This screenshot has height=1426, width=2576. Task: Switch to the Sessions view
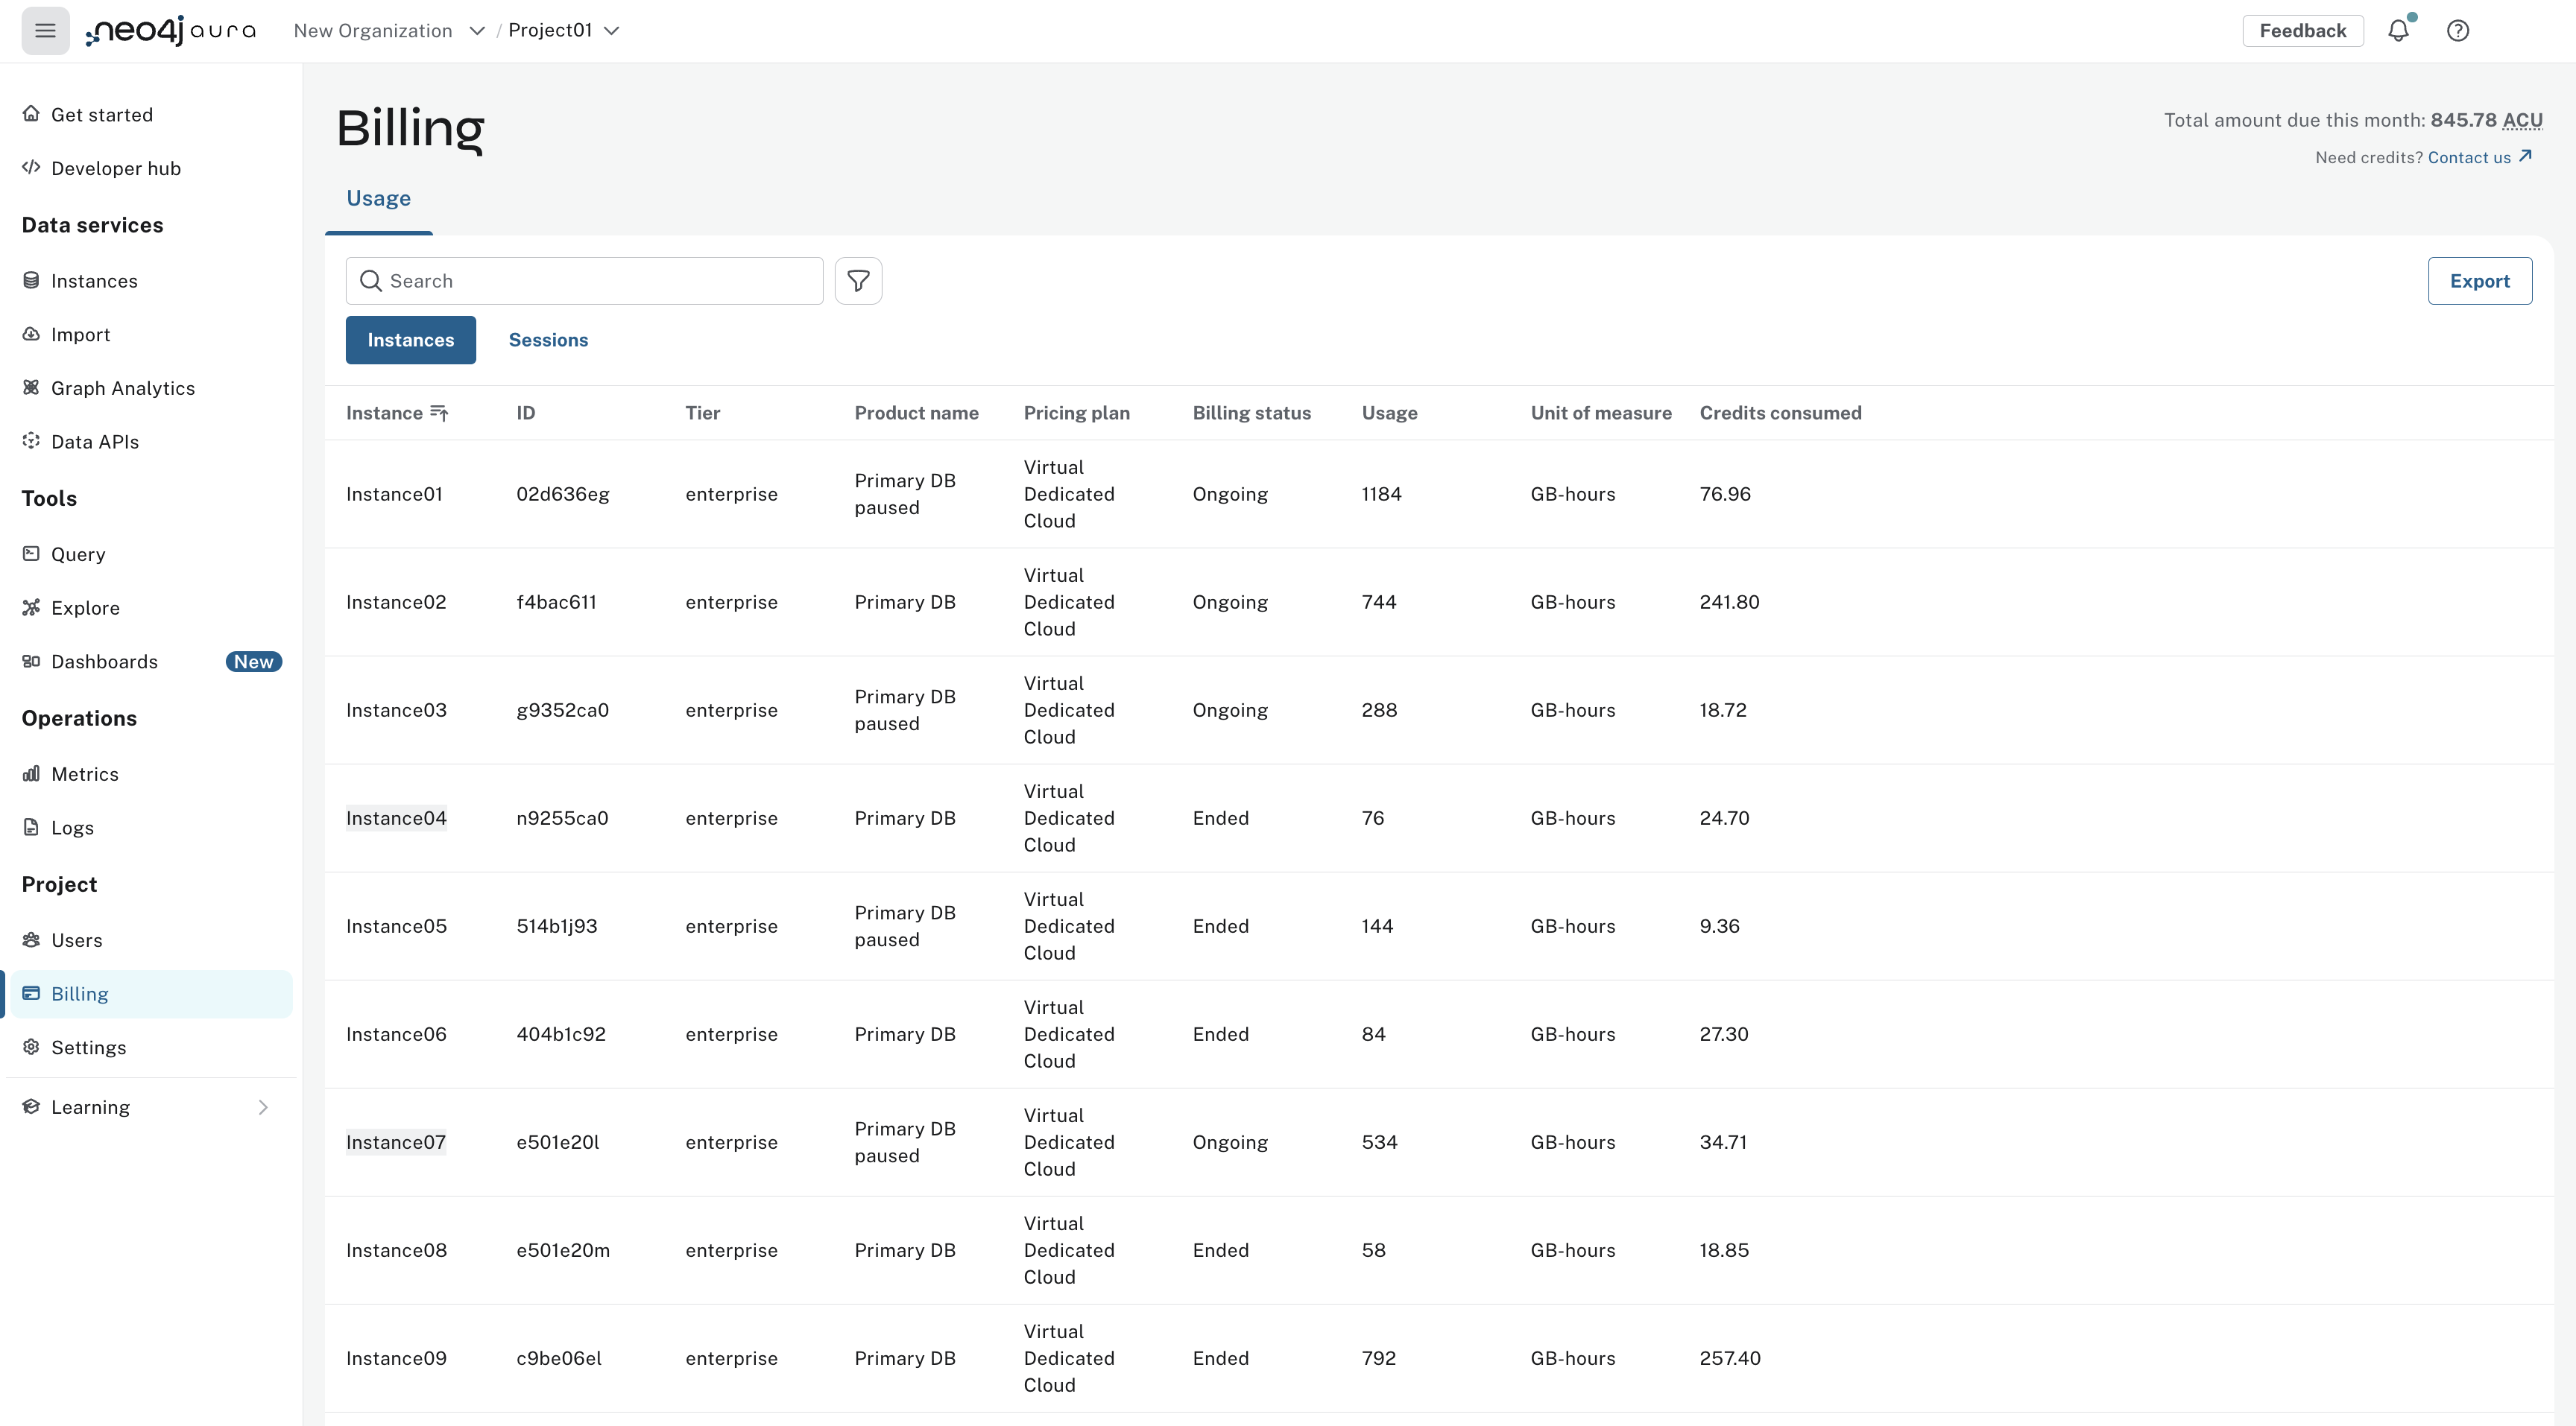point(548,340)
